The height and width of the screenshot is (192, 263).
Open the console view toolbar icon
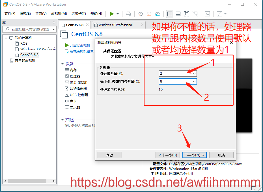click(x=207, y=14)
